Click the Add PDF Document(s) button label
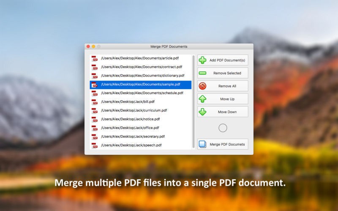The width and height of the screenshot is (338, 211). [x=227, y=60]
